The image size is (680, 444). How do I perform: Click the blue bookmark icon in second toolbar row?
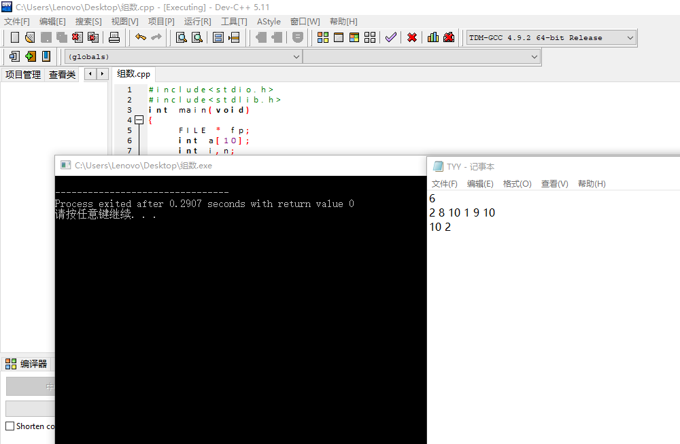point(46,56)
